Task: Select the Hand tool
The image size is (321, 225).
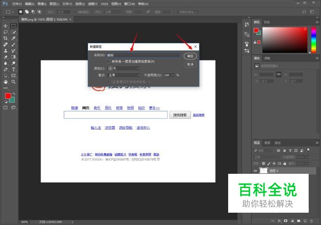Action: pos(5,82)
